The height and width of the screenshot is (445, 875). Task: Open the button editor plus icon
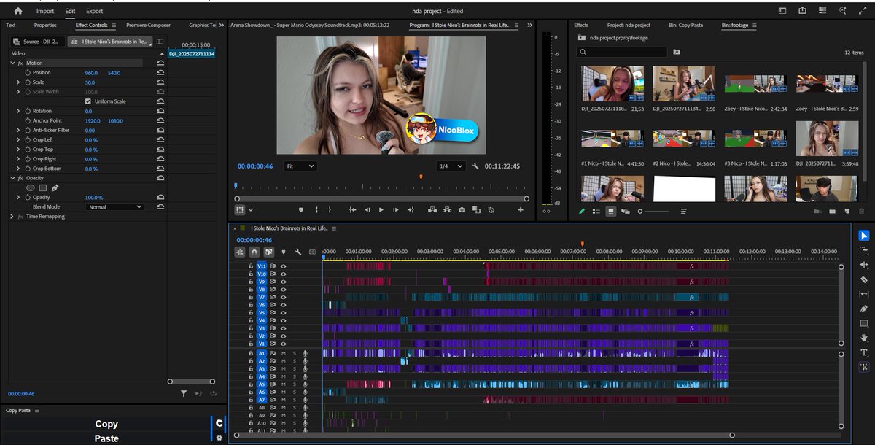click(x=521, y=210)
